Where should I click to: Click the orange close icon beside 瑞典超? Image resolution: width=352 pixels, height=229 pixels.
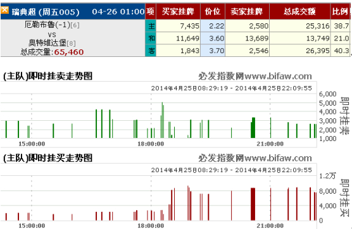[4, 10]
